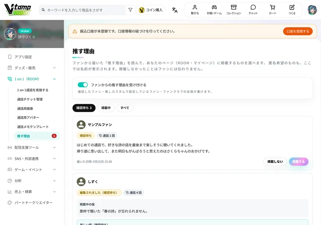321x225 pixels.
Task: Click the 売上・精算 bar chart icon
Action: (x=10, y=192)
